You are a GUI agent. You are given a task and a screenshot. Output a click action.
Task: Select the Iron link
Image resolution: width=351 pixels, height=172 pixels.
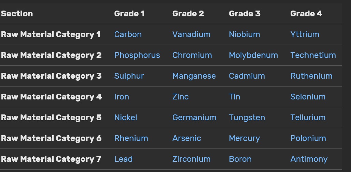click(x=122, y=97)
